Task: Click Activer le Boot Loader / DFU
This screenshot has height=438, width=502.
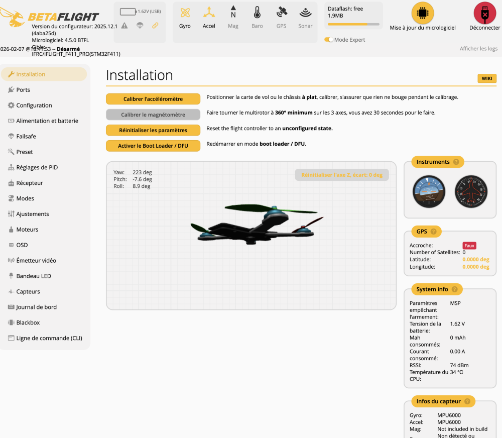Action: pyautogui.click(x=153, y=146)
